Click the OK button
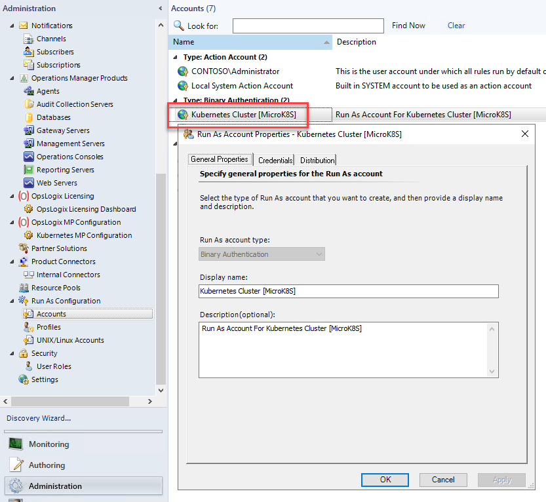 (385, 480)
